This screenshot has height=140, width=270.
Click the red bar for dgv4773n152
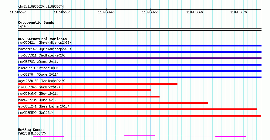click(98, 84)
